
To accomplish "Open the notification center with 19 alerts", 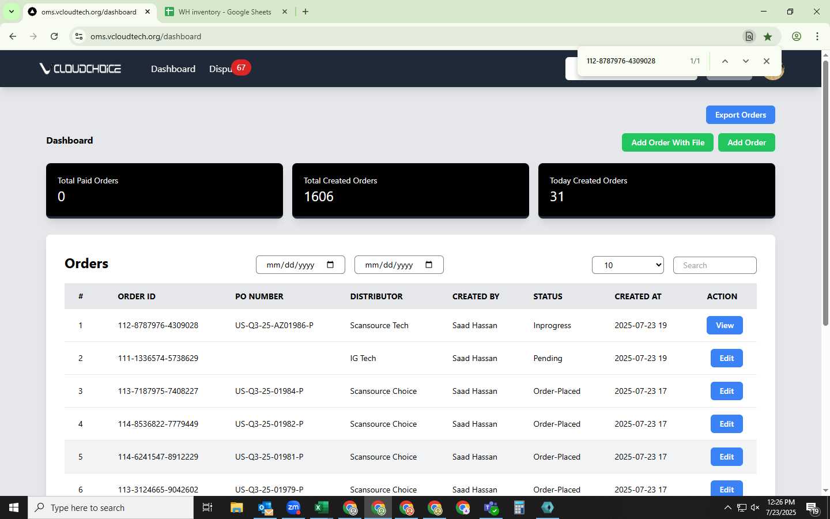I will [813, 508].
